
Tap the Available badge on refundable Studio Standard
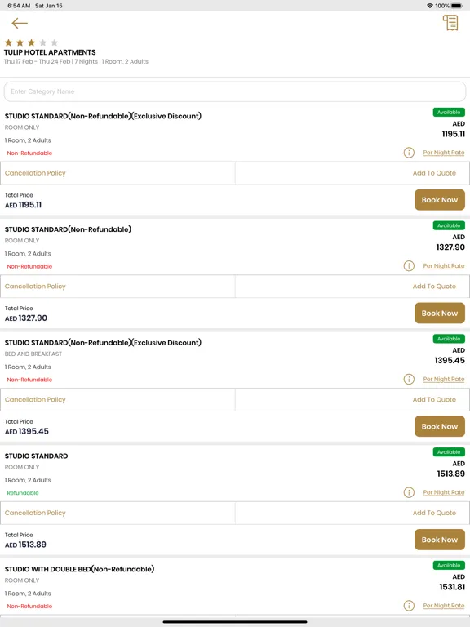click(449, 451)
